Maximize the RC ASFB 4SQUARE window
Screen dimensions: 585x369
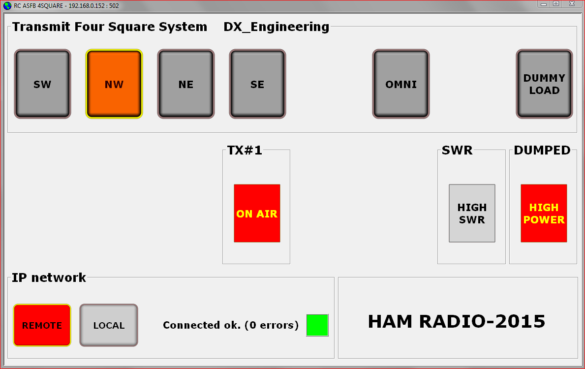[x=556, y=4]
